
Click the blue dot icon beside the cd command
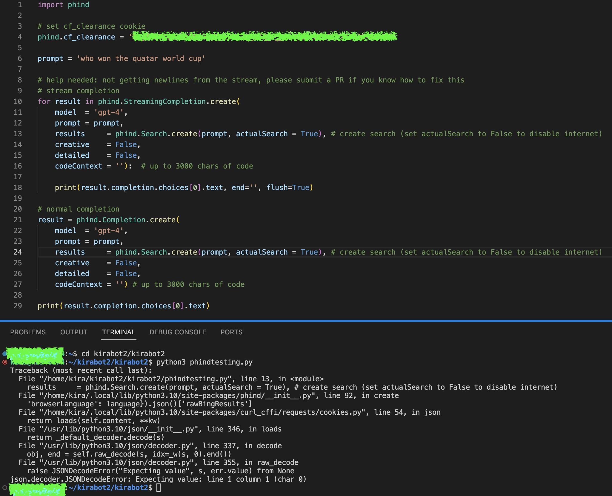click(x=4, y=353)
